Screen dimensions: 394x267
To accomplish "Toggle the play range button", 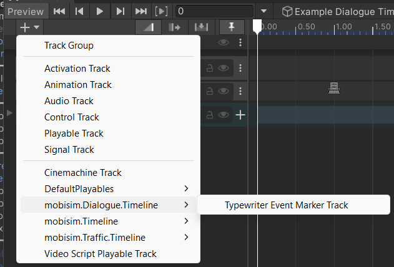I will [161, 11].
